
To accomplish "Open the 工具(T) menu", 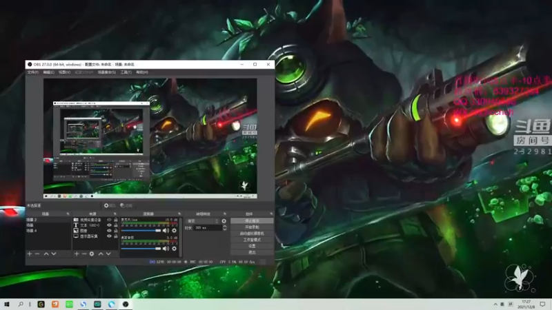I will (x=126, y=72).
